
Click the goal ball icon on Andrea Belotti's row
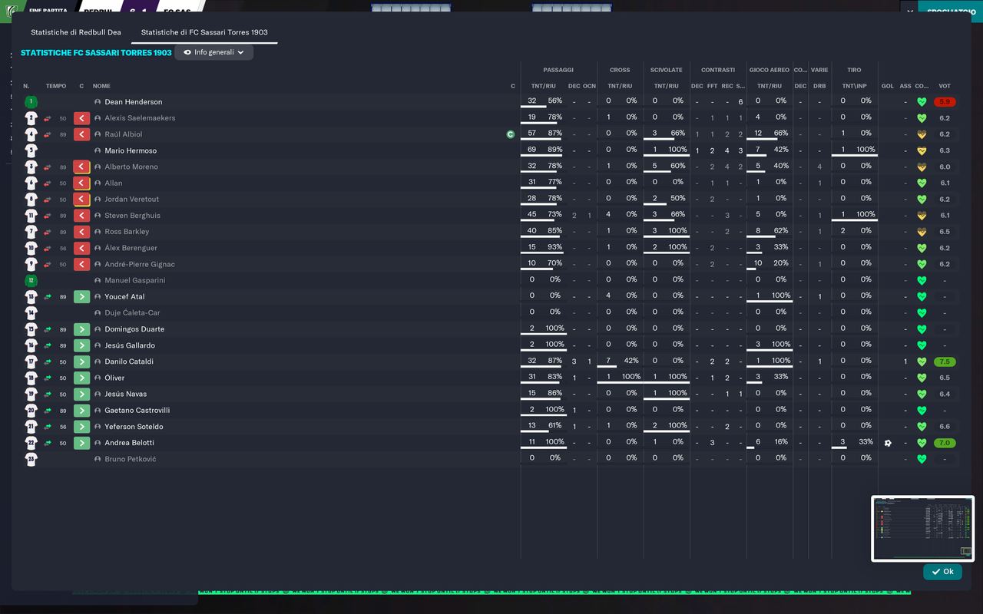coord(888,443)
